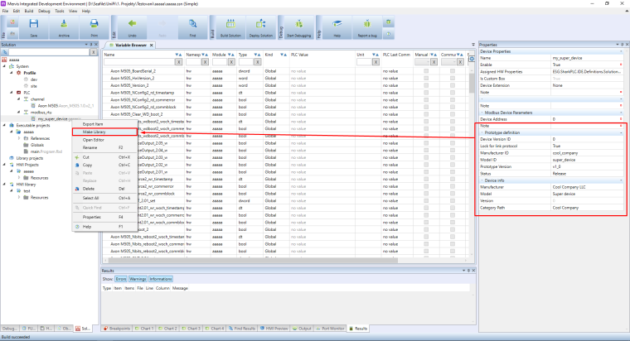Screen dimensions: 630x341
Task: Toggle Manual checkbox for Axon M505_BoardSerial_2
Action: [426, 71]
